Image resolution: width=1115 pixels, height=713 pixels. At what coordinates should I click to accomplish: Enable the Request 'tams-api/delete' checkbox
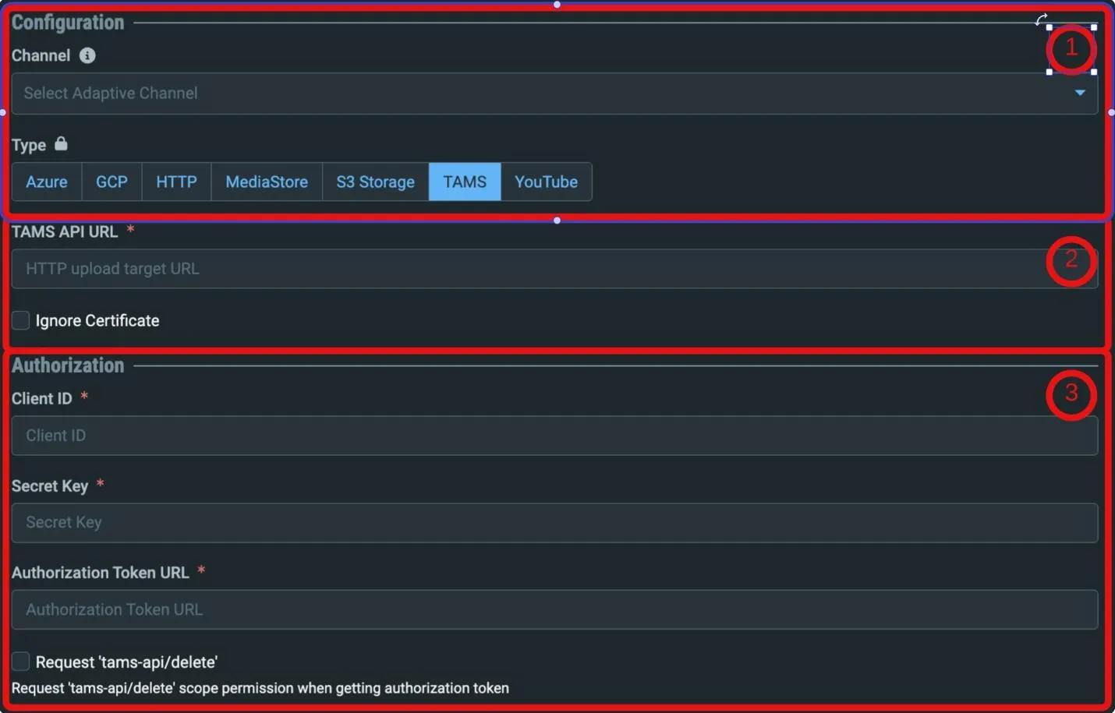(x=20, y=662)
